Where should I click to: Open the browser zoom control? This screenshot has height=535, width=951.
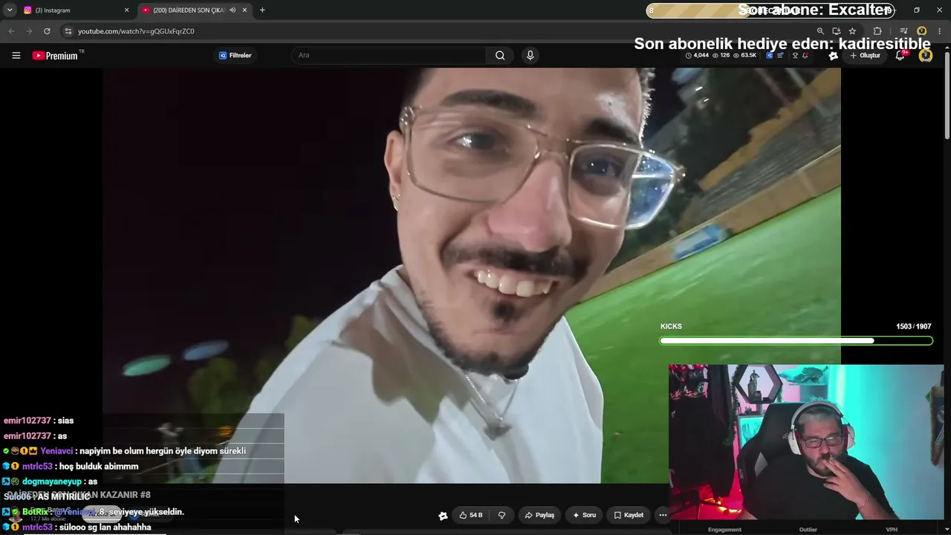(x=820, y=31)
